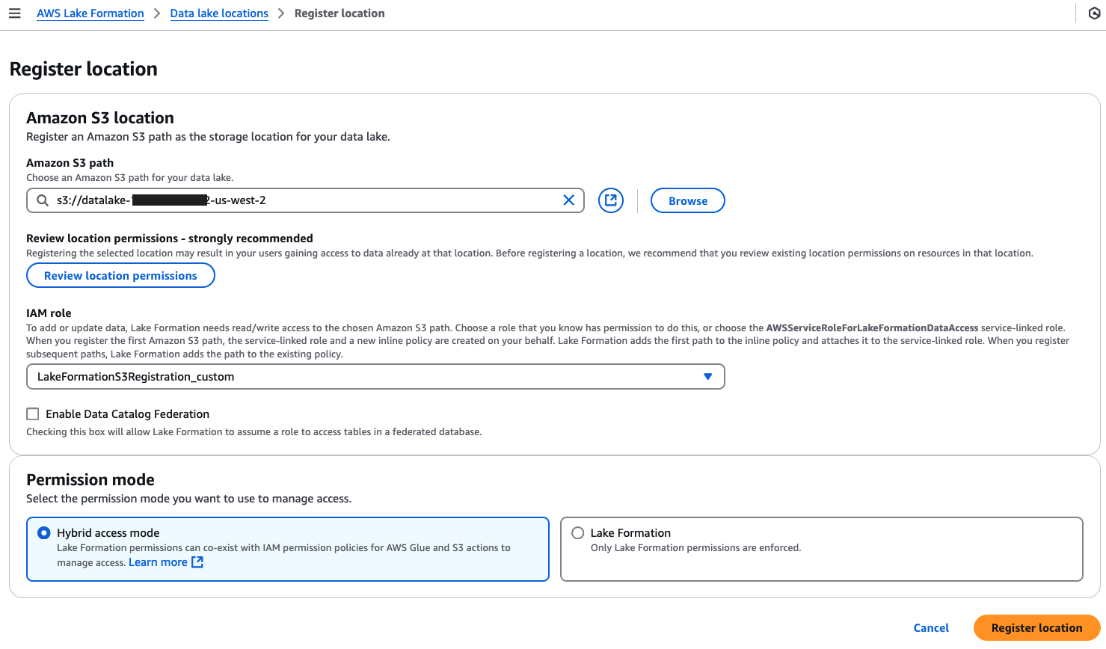Click the Register location breadcrumb text

(x=340, y=13)
